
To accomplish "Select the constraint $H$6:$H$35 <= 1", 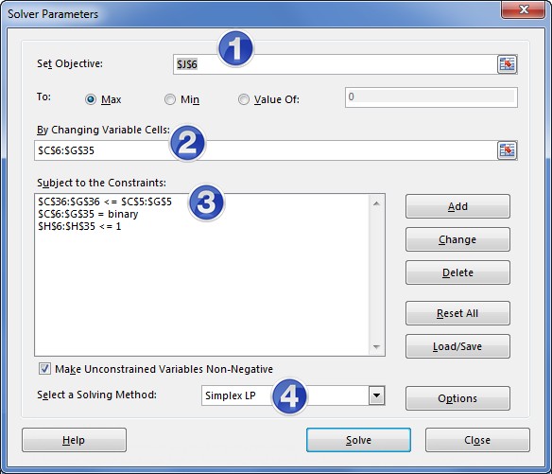I will [x=79, y=226].
